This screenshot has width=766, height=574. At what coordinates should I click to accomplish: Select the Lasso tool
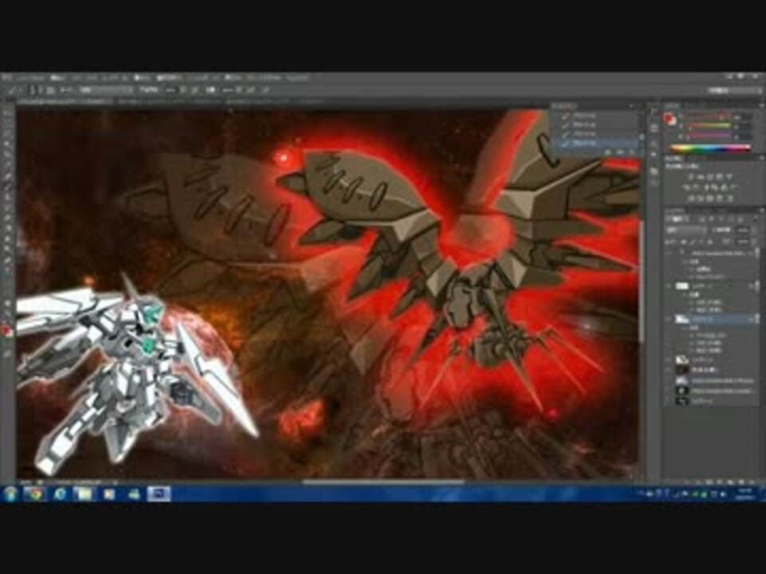(x=7, y=134)
